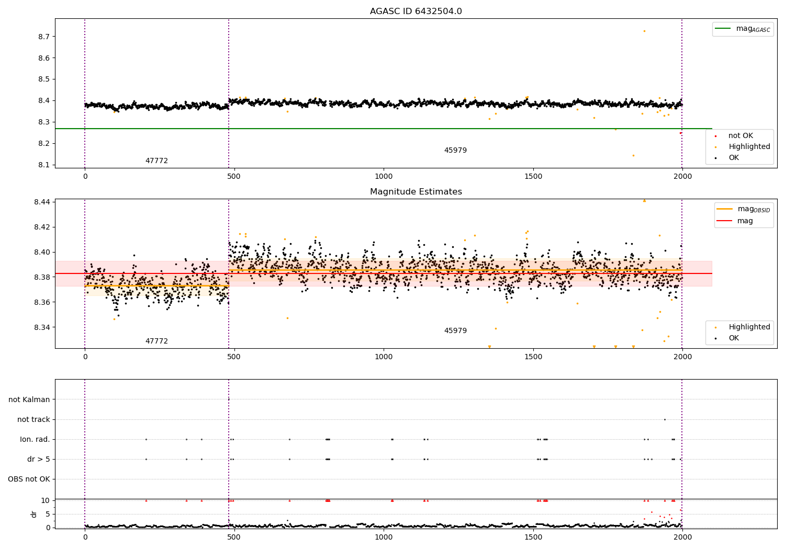This screenshot has width=785, height=549.
Task: Click the 8.1 y-axis tick label
Action: 44,165
